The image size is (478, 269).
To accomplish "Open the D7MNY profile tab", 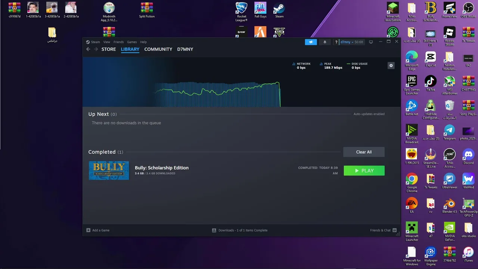I will click(x=185, y=49).
